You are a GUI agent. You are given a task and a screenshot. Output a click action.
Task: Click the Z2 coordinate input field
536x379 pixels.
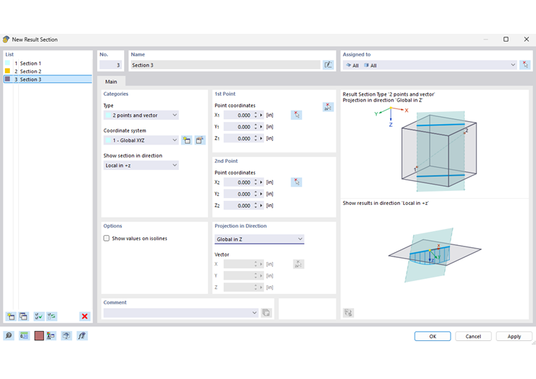(x=238, y=206)
